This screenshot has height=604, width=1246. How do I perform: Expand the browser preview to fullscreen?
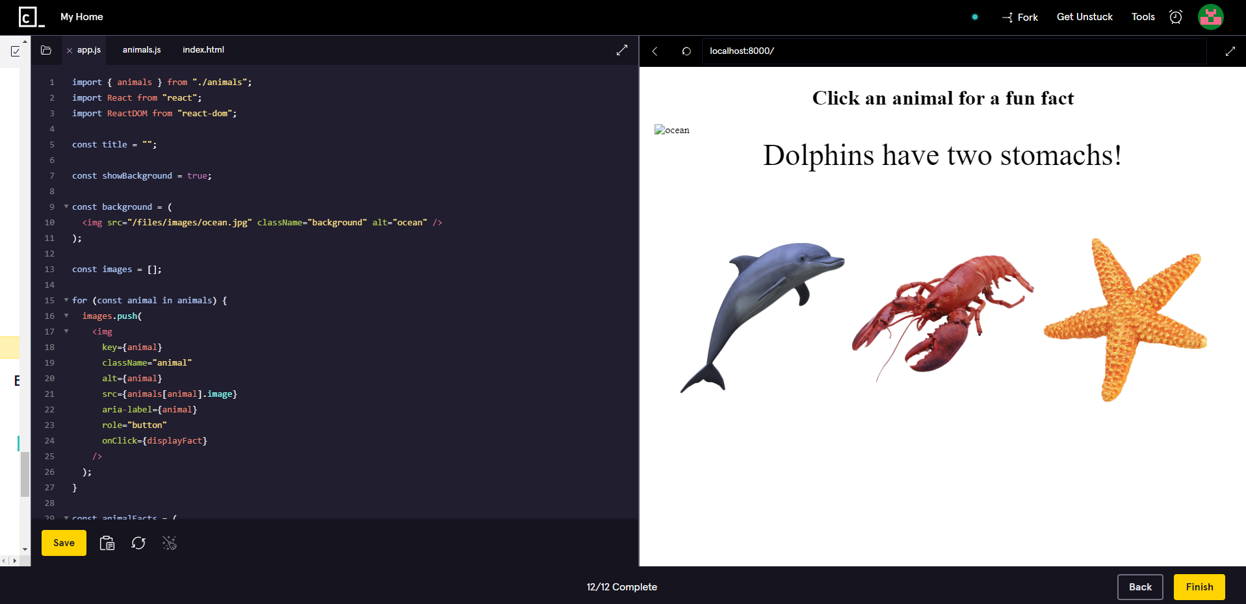(1230, 51)
